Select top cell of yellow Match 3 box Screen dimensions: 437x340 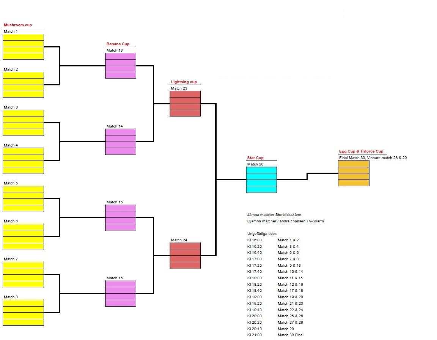(x=23, y=113)
